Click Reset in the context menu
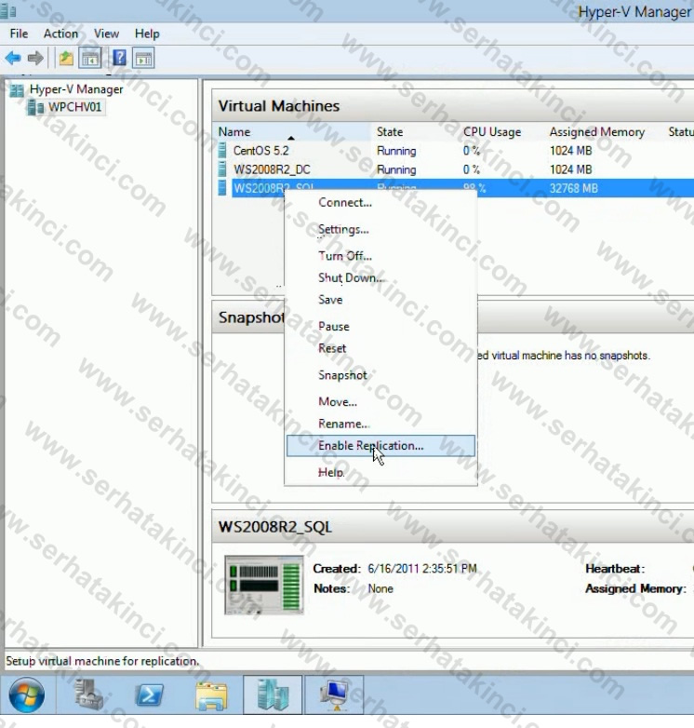This screenshot has width=694, height=728. coord(380,348)
